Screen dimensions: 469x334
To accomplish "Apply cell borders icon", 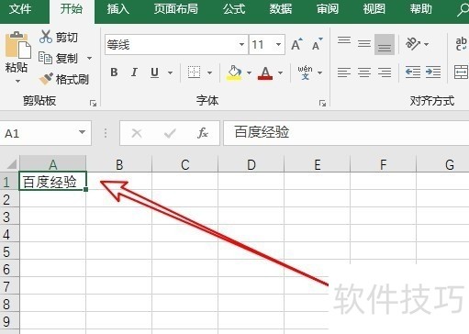I will (x=194, y=72).
